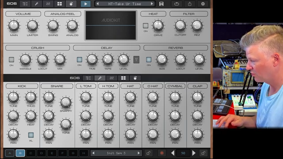The width and height of the screenshot is (283, 159).
Task: Save preset with the floppy disk icon
Action: tap(161, 4)
